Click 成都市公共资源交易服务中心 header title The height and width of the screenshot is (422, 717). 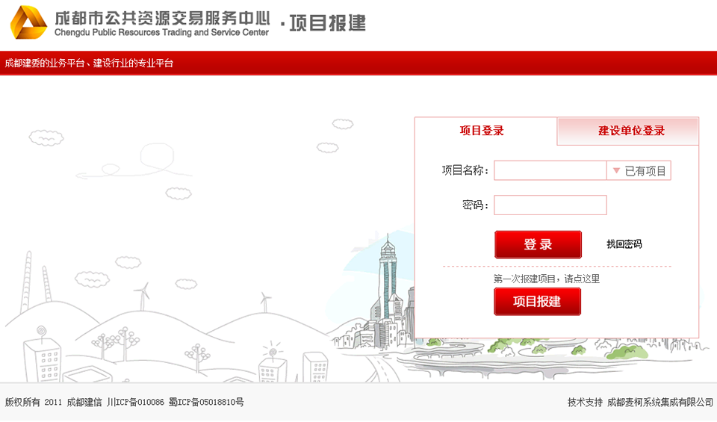pyautogui.click(x=162, y=18)
